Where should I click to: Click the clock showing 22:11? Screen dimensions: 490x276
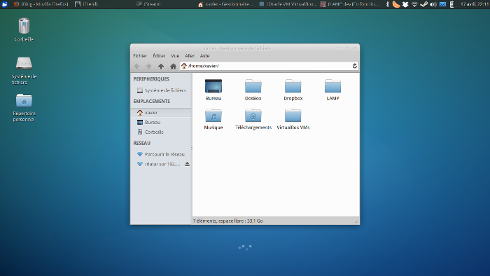pyautogui.click(x=474, y=4)
